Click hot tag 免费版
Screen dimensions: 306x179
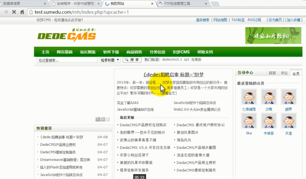pyautogui.click(x=196, y=59)
